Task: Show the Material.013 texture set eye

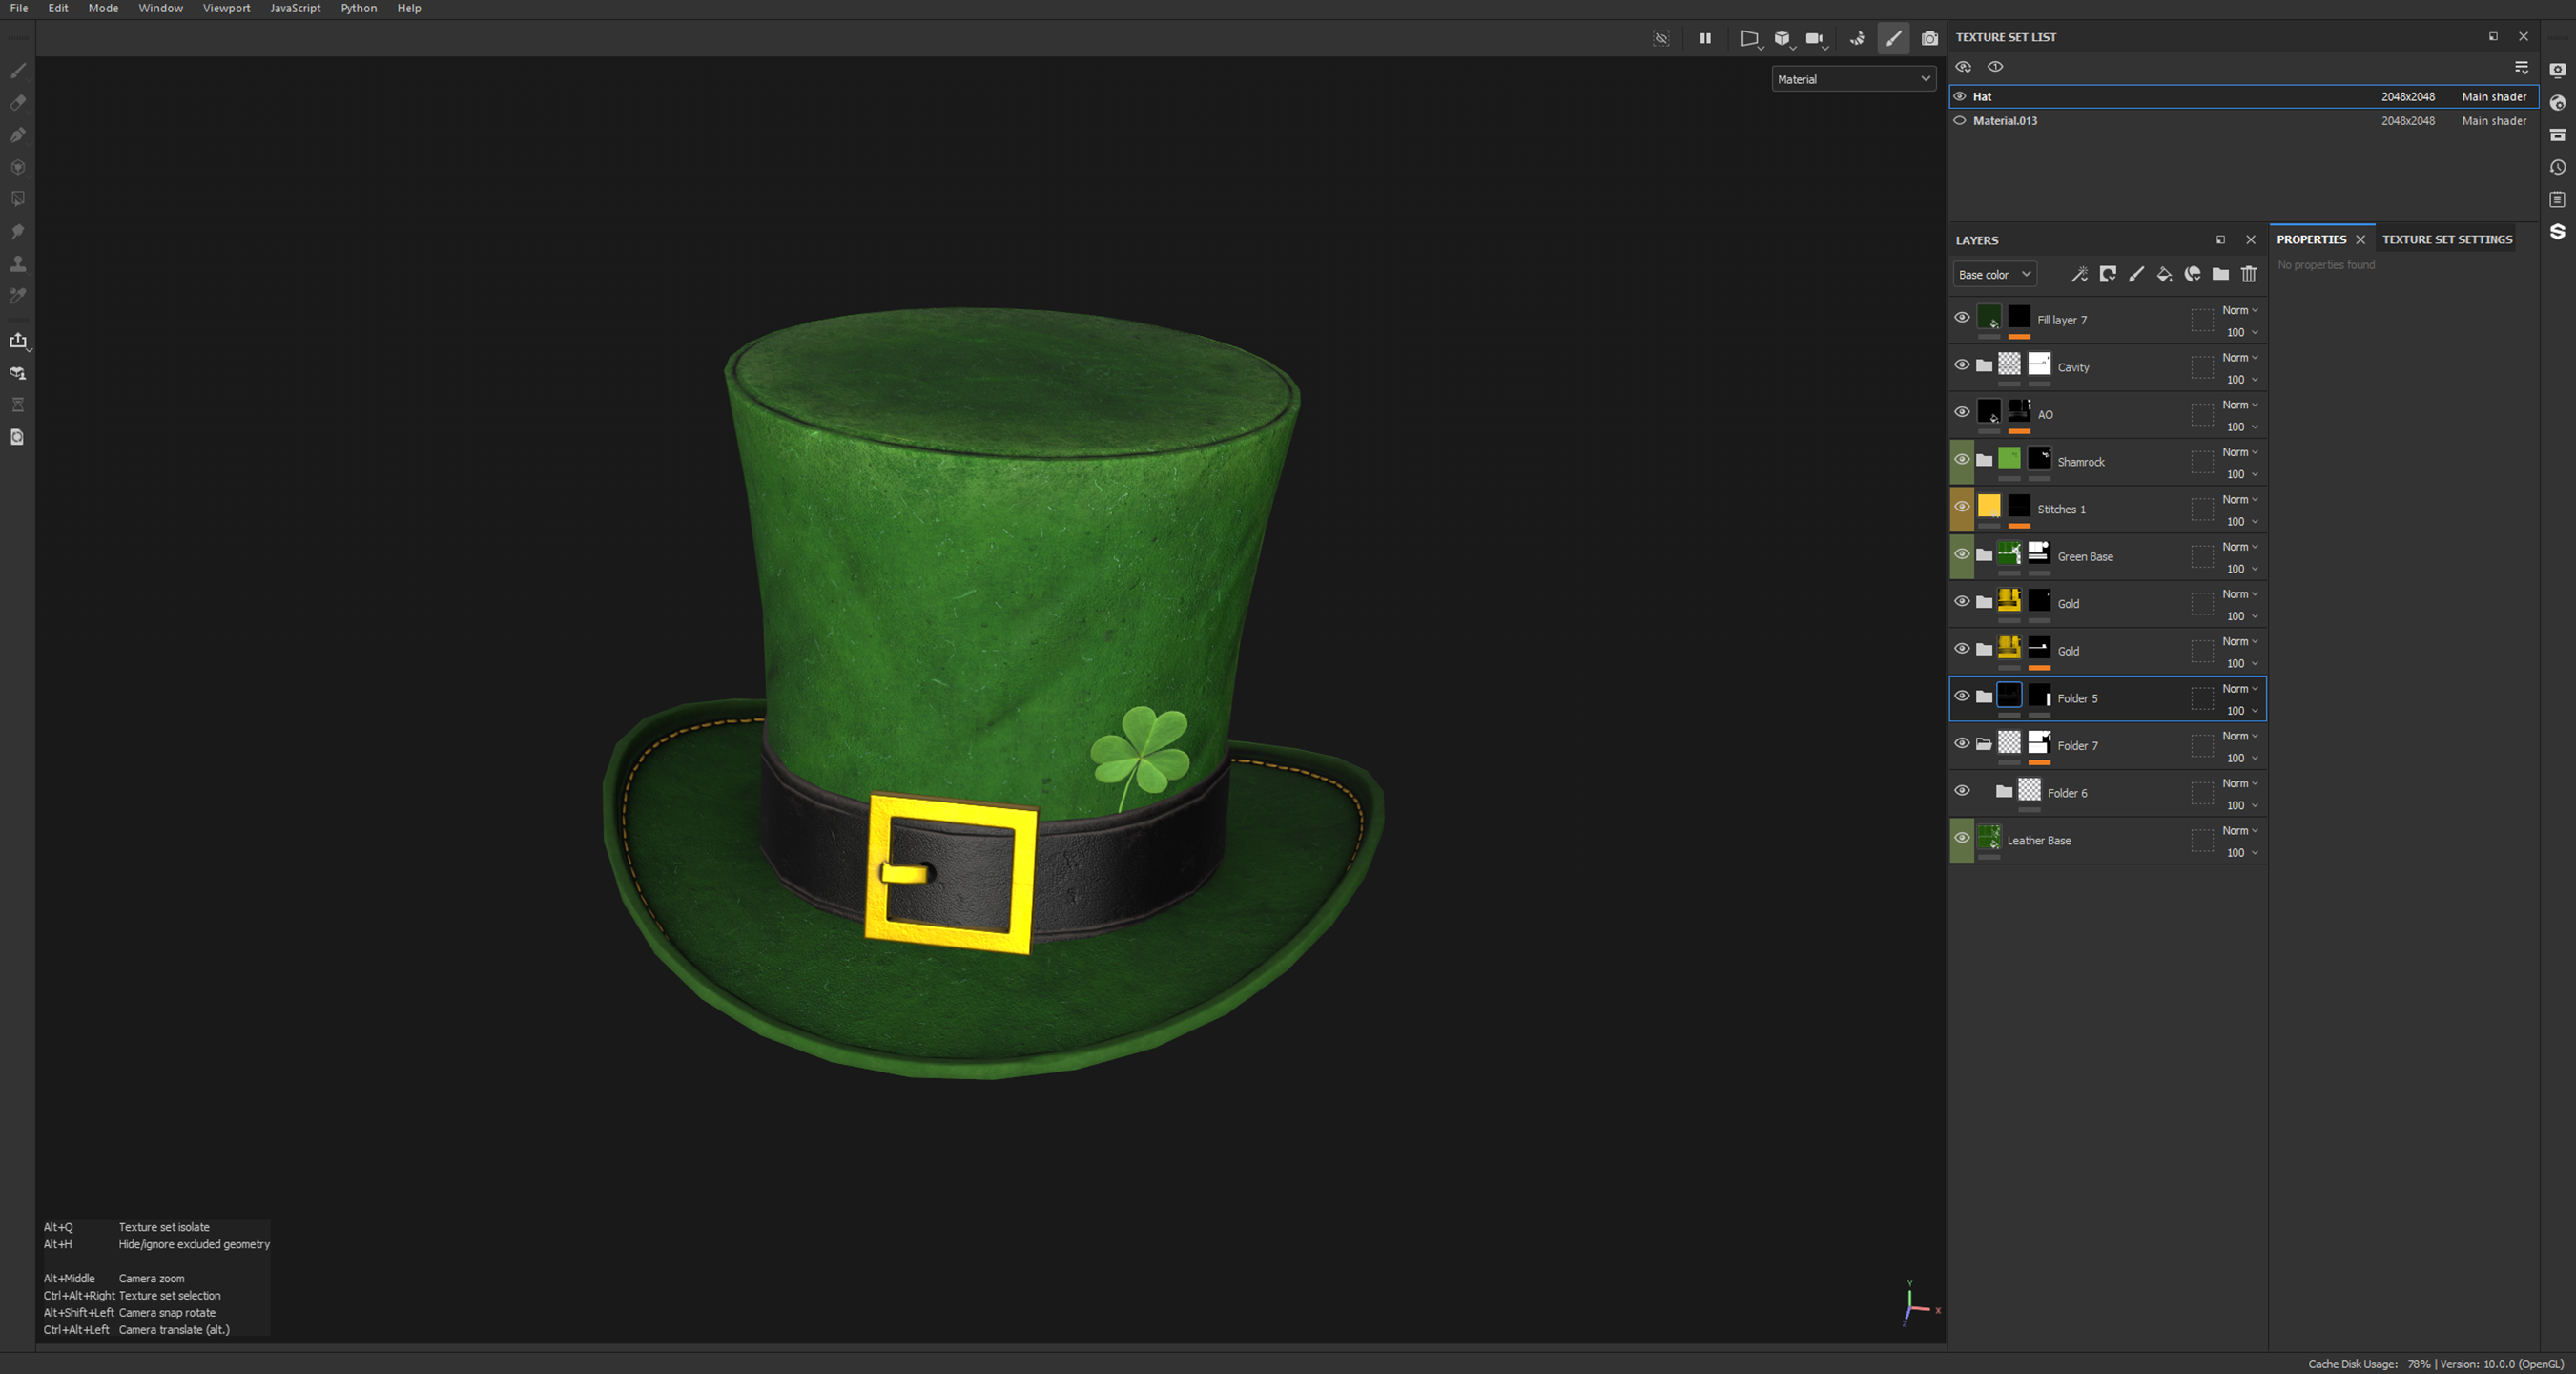Action: [1960, 120]
